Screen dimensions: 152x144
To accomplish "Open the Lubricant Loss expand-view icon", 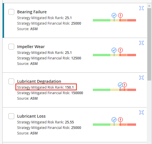I will 142,112.
